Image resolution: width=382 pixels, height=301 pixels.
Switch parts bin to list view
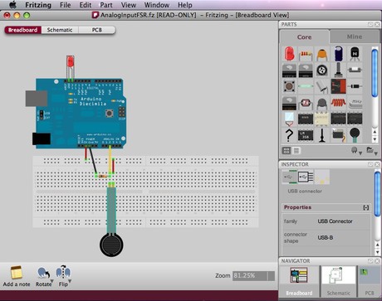[296, 151]
